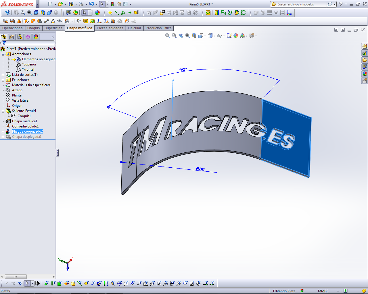Toggle the selection filter arrow in bottom toolbar
The image size is (368, 294).
click(27, 283)
